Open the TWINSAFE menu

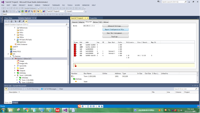pyautogui.click(x=56, y=5)
